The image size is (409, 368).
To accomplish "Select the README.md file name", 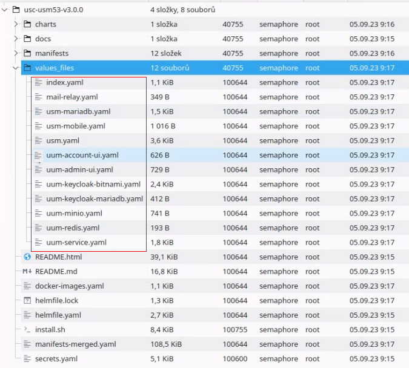I will point(56,272).
